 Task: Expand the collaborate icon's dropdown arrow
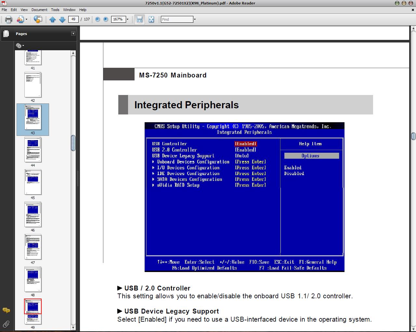point(26,19)
